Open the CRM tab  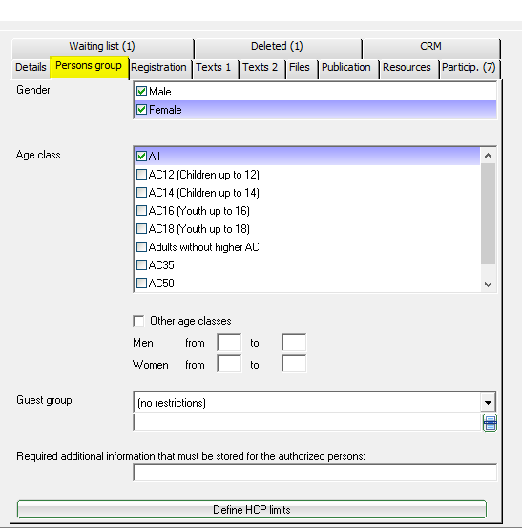click(430, 46)
